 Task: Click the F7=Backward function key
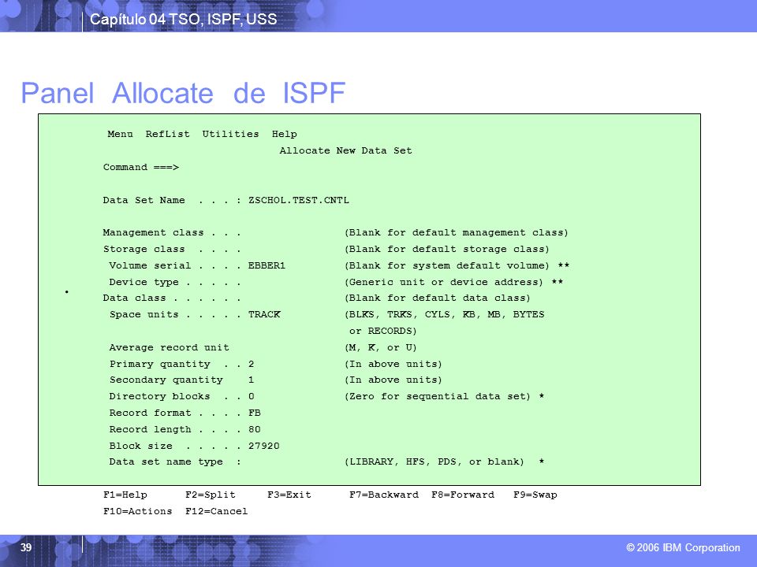tap(384, 495)
